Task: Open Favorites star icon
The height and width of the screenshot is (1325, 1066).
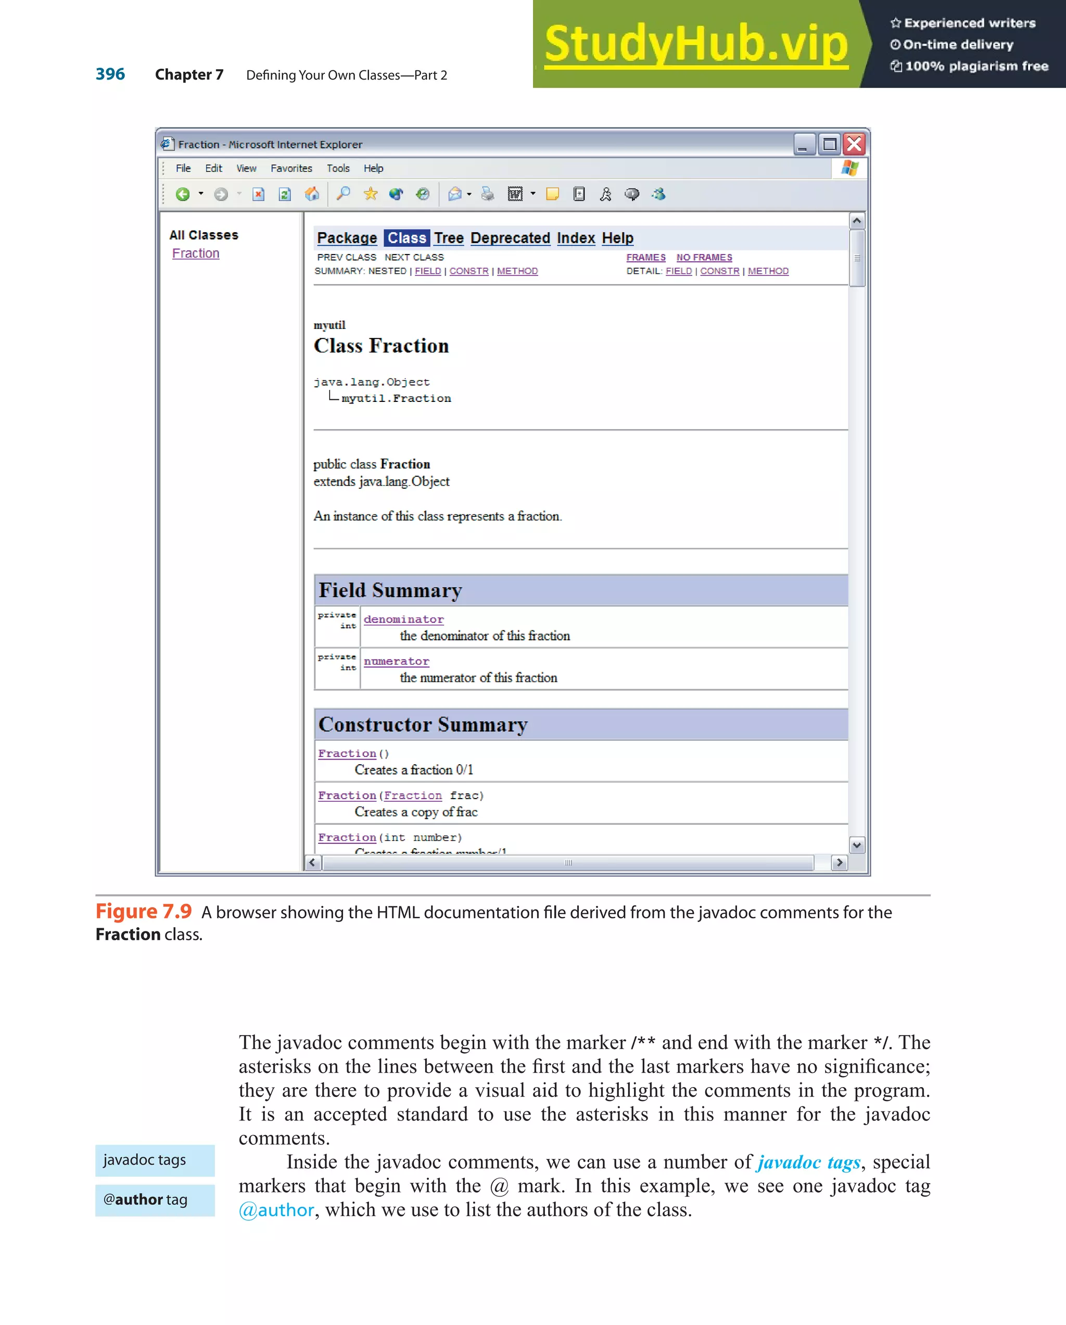Action: click(371, 195)
